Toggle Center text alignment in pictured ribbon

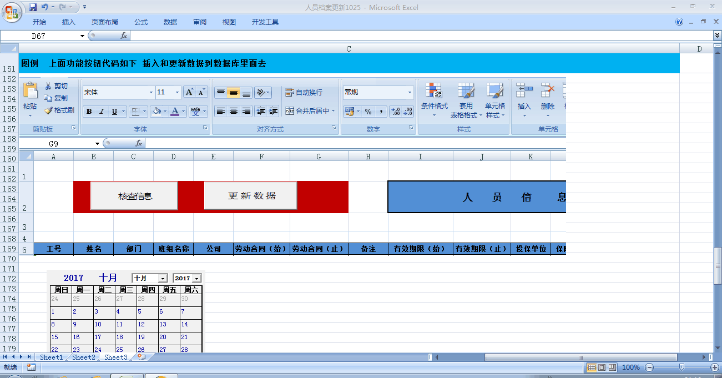[233, 111]
